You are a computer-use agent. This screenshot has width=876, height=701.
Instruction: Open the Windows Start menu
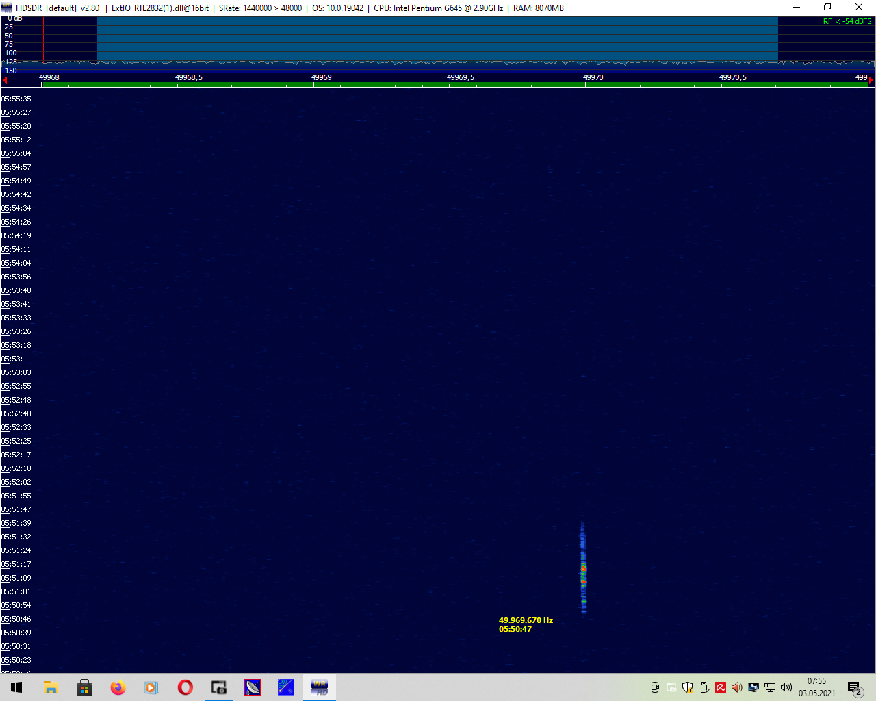coord(16,687)
